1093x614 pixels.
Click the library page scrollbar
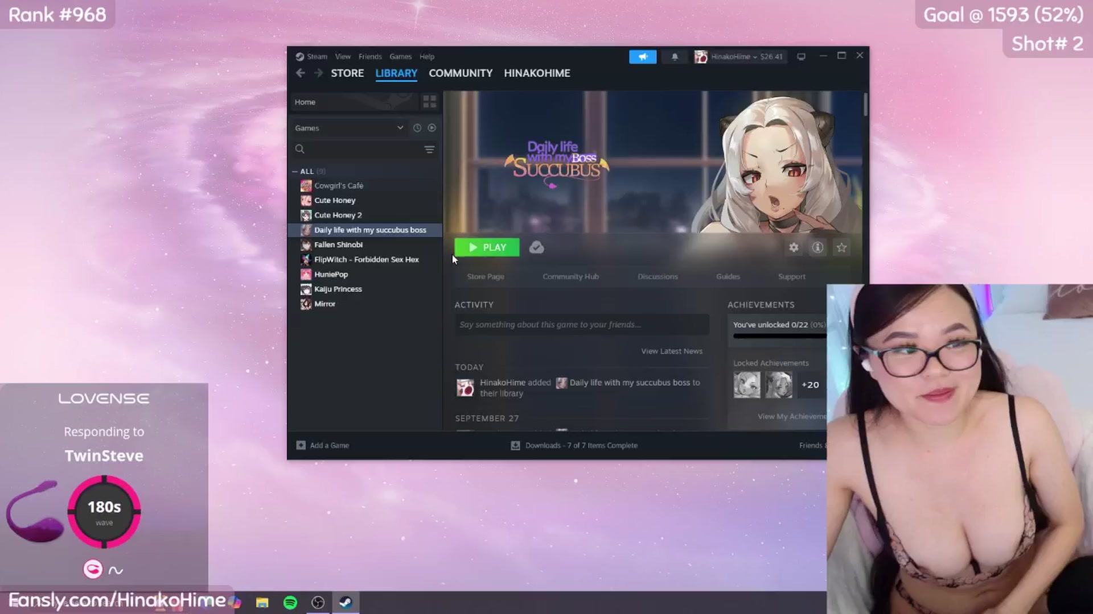point(865,105)
